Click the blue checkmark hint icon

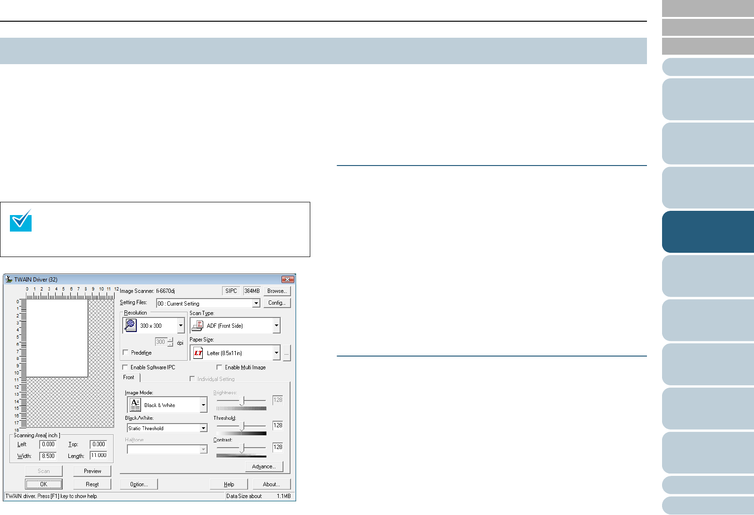tap(21, 221)
